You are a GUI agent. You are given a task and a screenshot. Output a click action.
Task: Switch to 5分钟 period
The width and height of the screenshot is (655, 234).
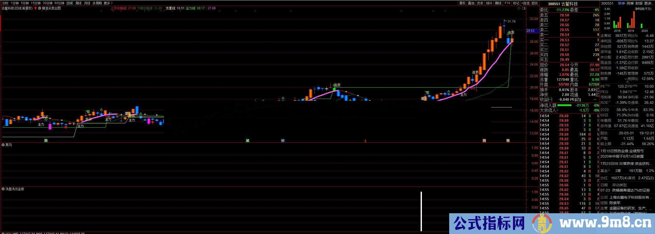coord(25,3)
